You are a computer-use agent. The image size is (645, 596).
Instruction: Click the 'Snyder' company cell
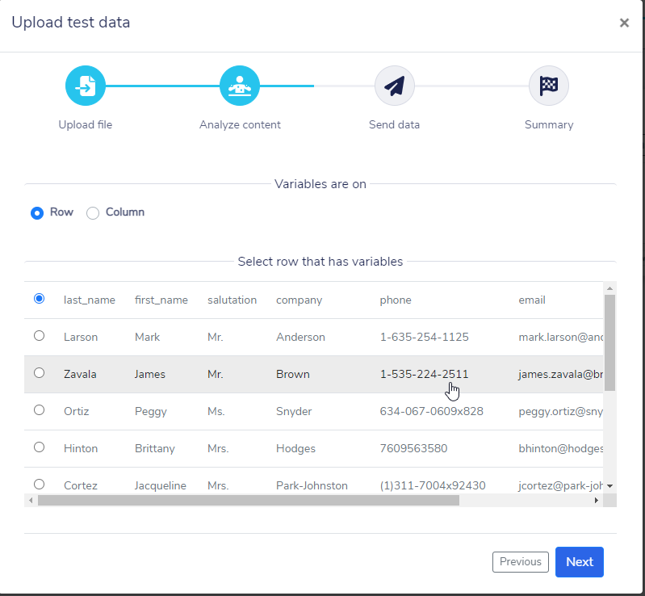point(294,412)
